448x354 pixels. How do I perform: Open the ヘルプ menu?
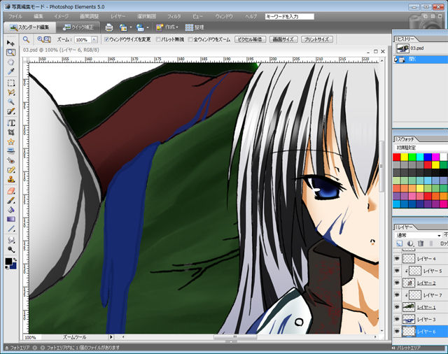coord(251,17)
